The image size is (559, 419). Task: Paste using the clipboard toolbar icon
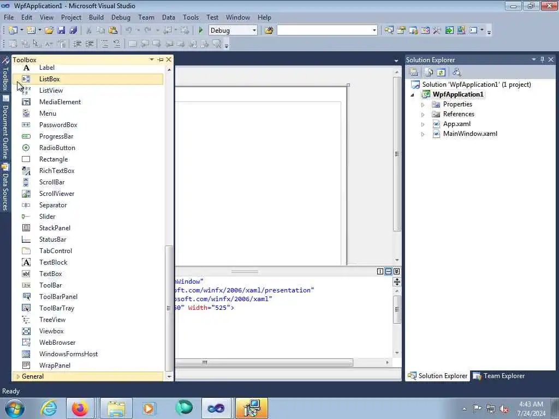coord(113,31)
